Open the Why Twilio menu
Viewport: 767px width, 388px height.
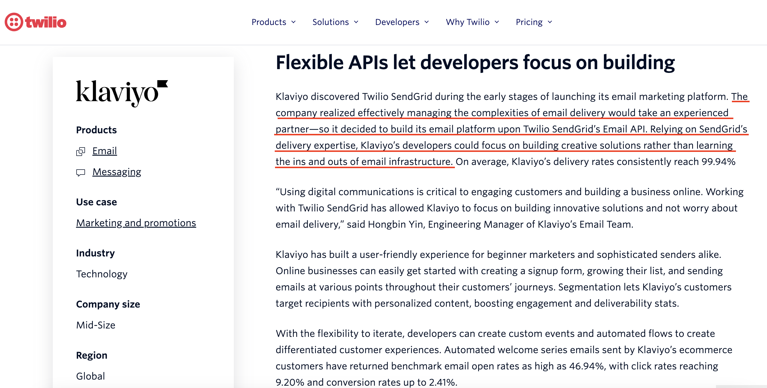click(473, 22)
